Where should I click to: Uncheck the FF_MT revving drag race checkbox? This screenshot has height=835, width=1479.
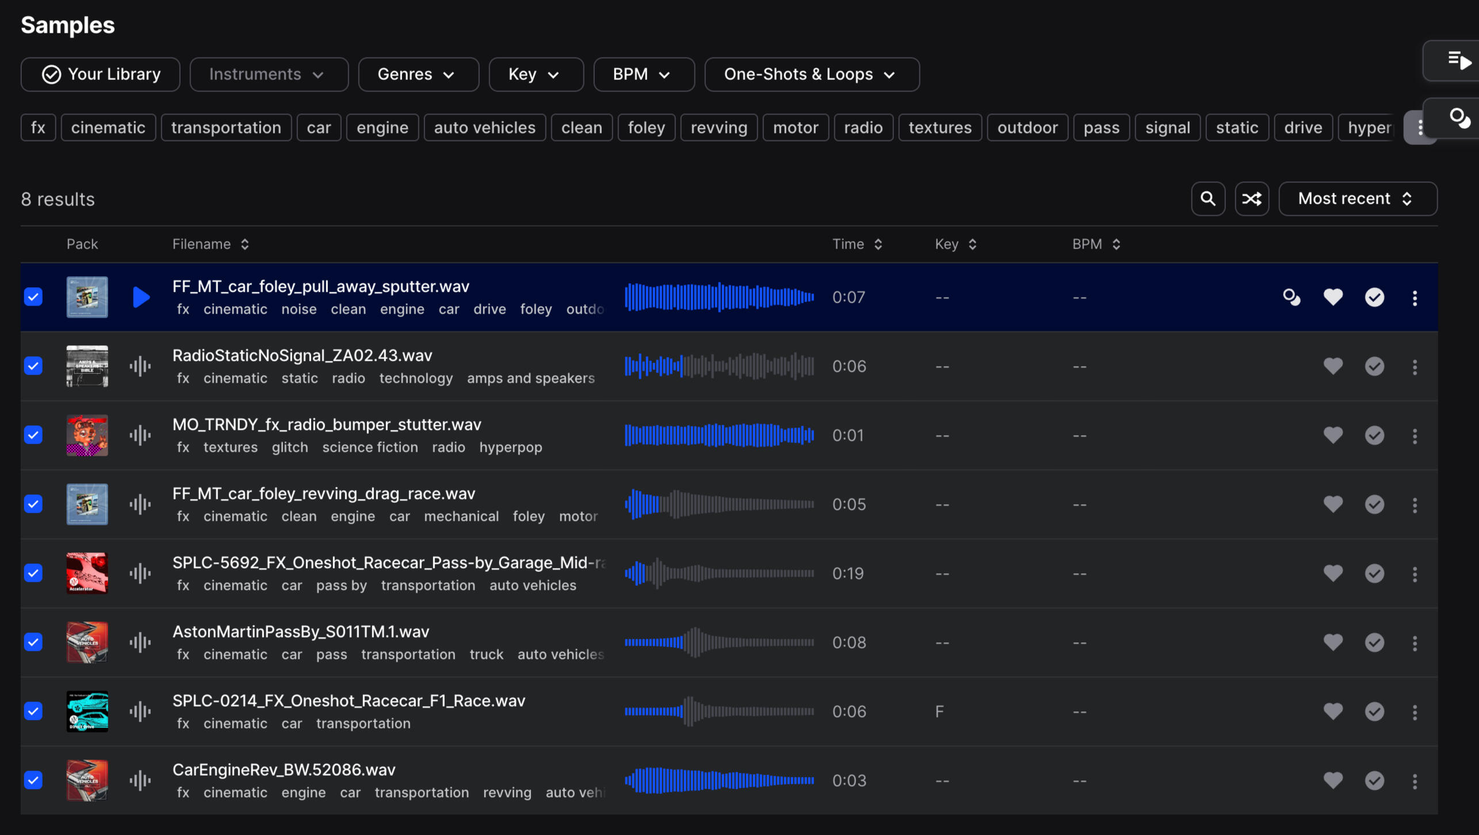coord(33,504)
